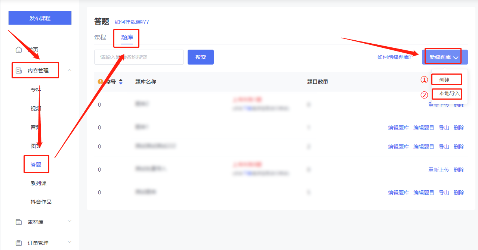
Task: Click 删除 in the fourth table row
Action: [459, 170]
